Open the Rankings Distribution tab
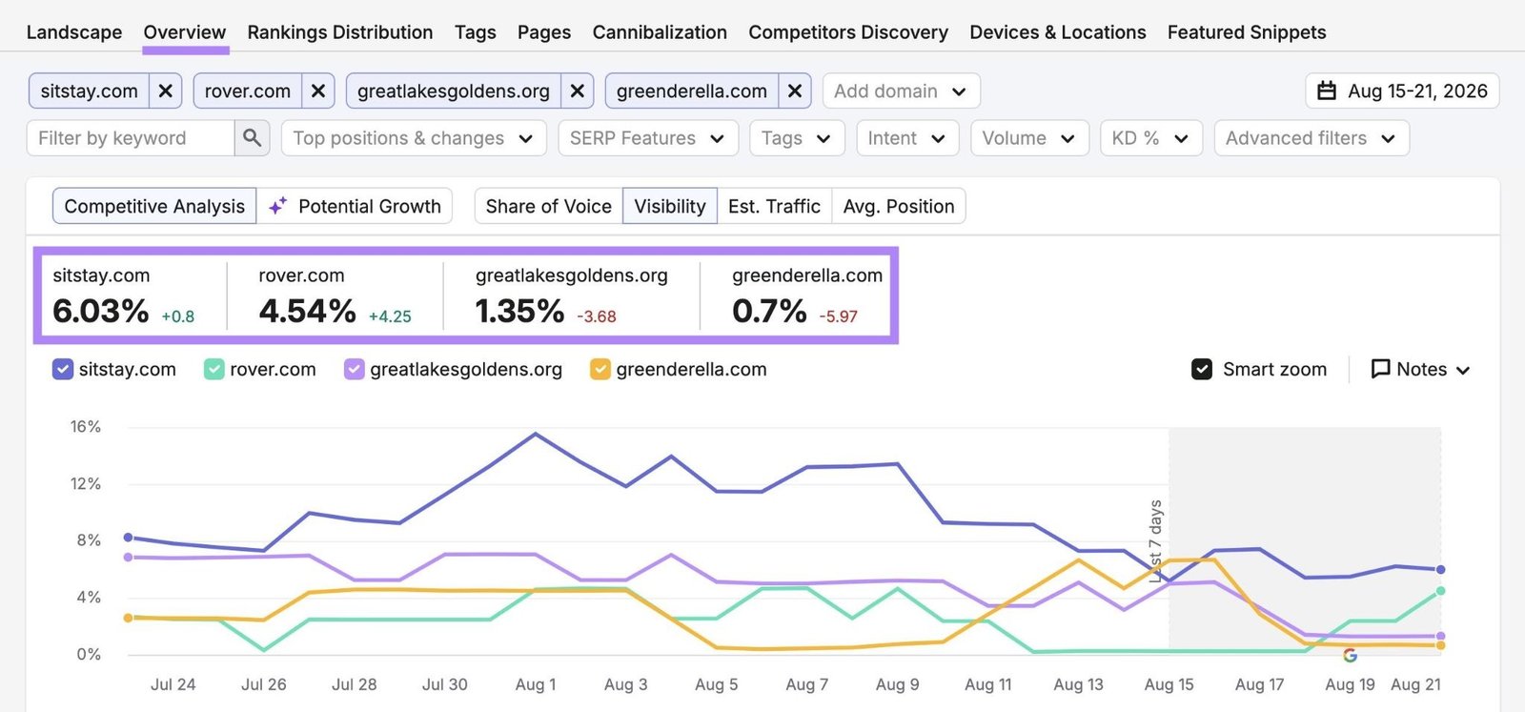The height and width of the screenshot is (712, 1525). pos(340,32)
